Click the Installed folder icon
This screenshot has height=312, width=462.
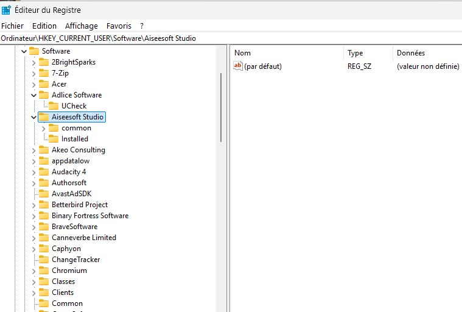(x=54, y=138)
